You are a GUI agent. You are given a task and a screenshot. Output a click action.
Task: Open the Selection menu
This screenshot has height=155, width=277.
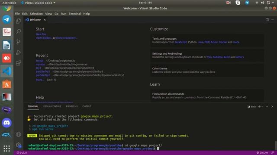pos(36,14)
